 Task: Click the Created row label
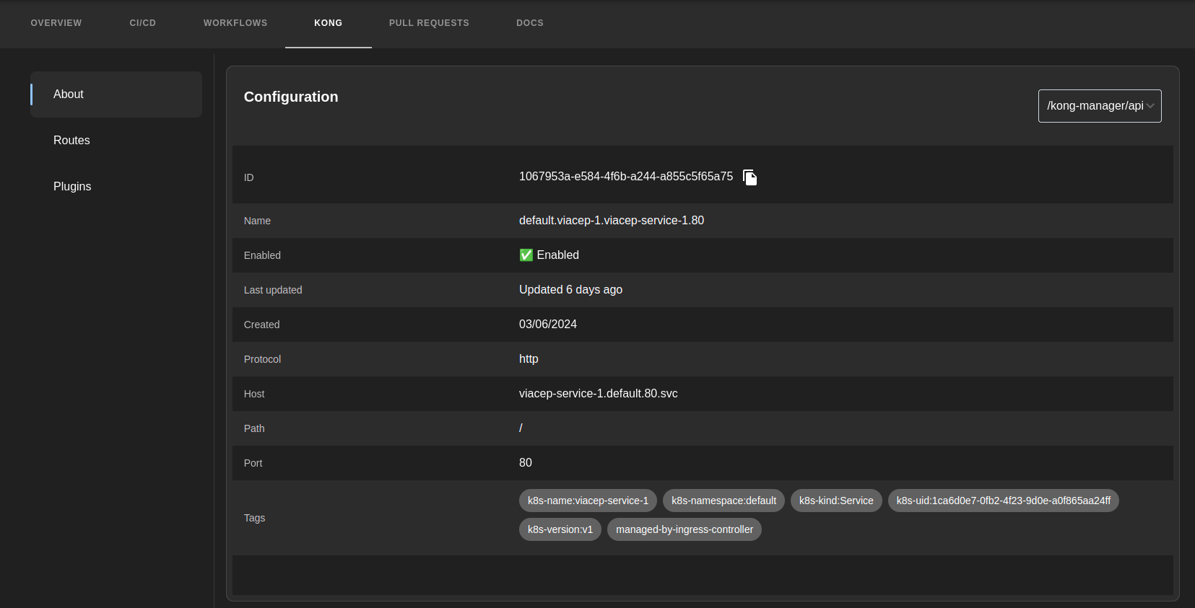pyautogui.click(x=261, y=325)
